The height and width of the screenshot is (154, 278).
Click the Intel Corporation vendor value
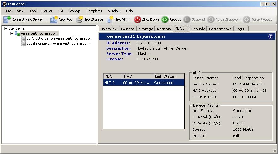248,78
